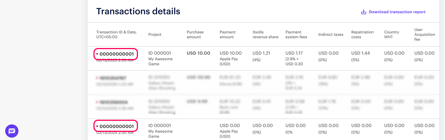Viewport: 445px width, 140px height.
Task: Click the USD 1.44 repatriation cost cell
Action: [362, 53]
